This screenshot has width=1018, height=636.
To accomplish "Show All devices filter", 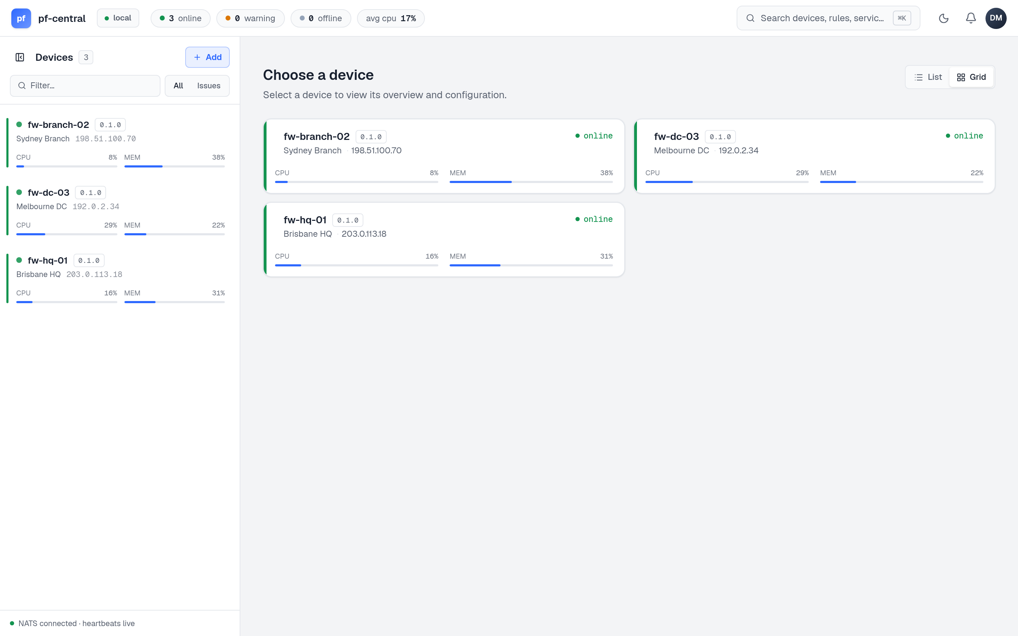I will 179,86.
